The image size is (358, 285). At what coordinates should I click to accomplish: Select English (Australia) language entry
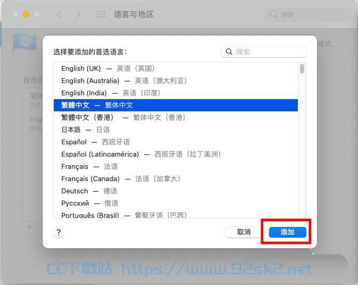pos(176,80)
